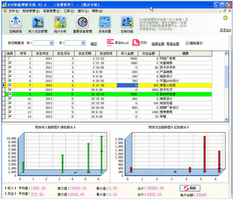233x200 pixels.
Task: Click the 收入金额 column header
Action: 127,53
